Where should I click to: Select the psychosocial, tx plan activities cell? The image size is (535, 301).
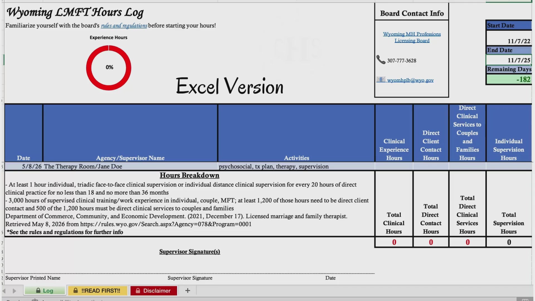[x=296, y=166]
